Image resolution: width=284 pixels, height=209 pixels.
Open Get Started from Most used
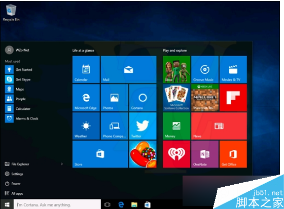coord(19,70)
